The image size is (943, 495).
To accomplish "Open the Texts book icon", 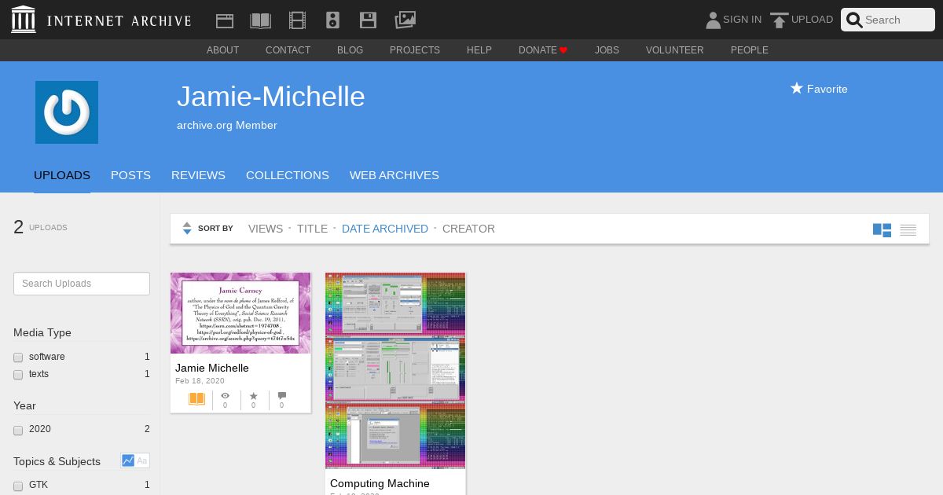I will (260, 20).
